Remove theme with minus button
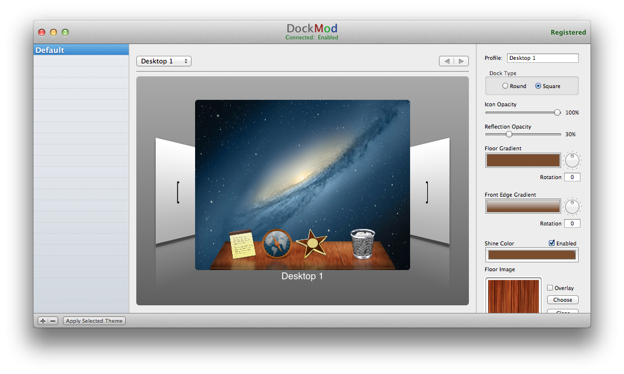624x374 pixels. tap(53, 321)
